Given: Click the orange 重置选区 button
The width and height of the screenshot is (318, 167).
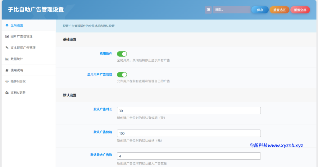Looking at the screenshot, I should point(279,10).
